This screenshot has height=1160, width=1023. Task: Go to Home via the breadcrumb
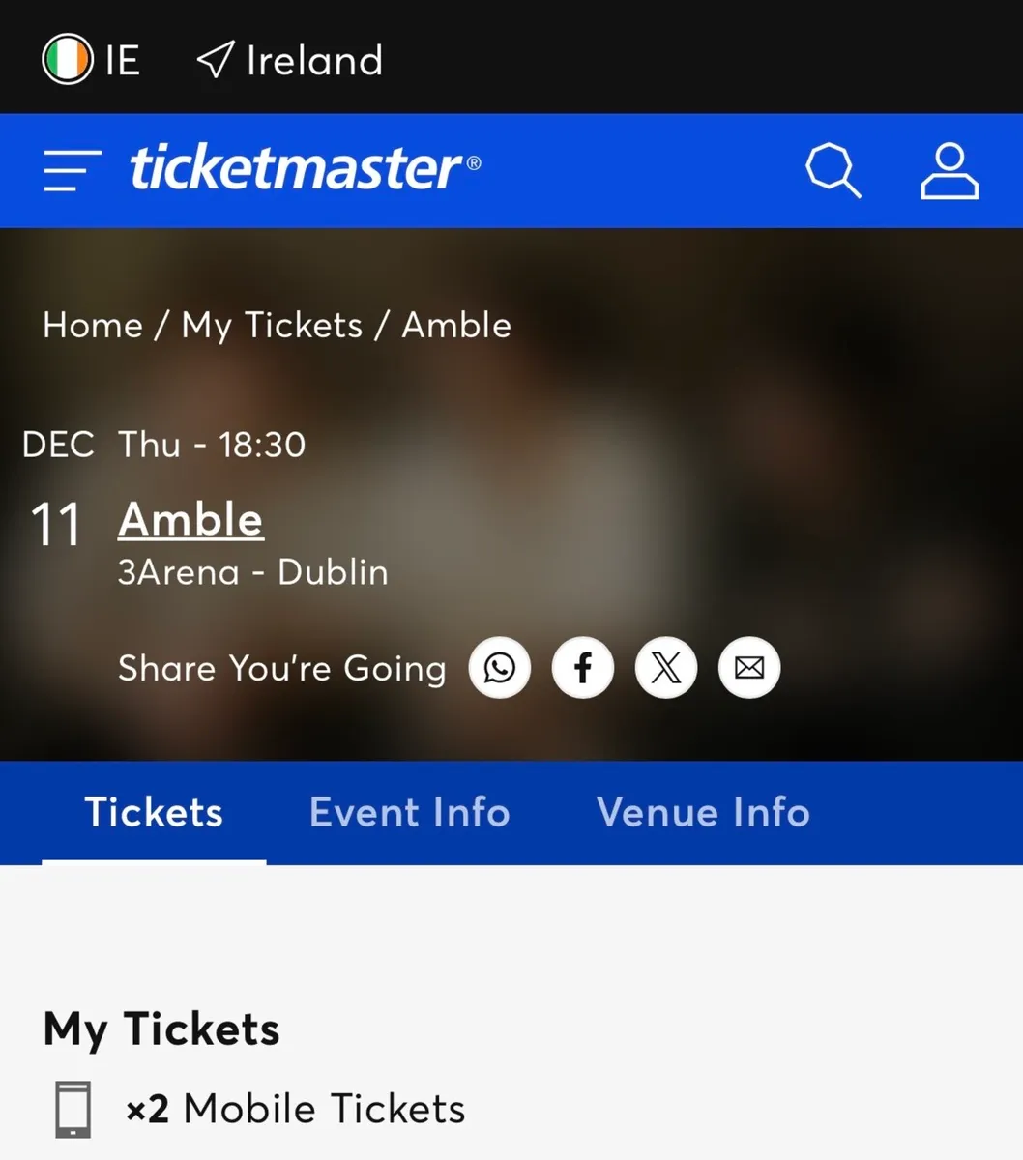click(92, 325)
